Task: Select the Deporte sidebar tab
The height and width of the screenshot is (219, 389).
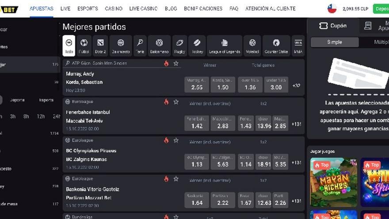Action: point(17,100)
